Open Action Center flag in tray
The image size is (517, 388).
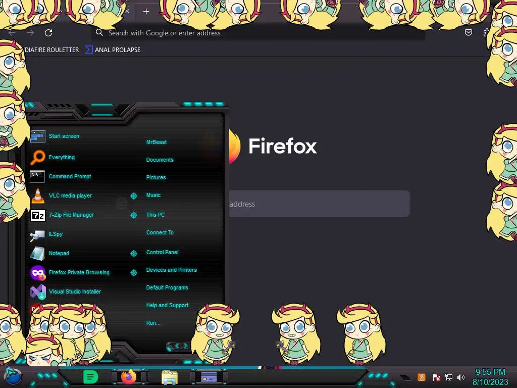pyautogui.click(x=437, y=377)
